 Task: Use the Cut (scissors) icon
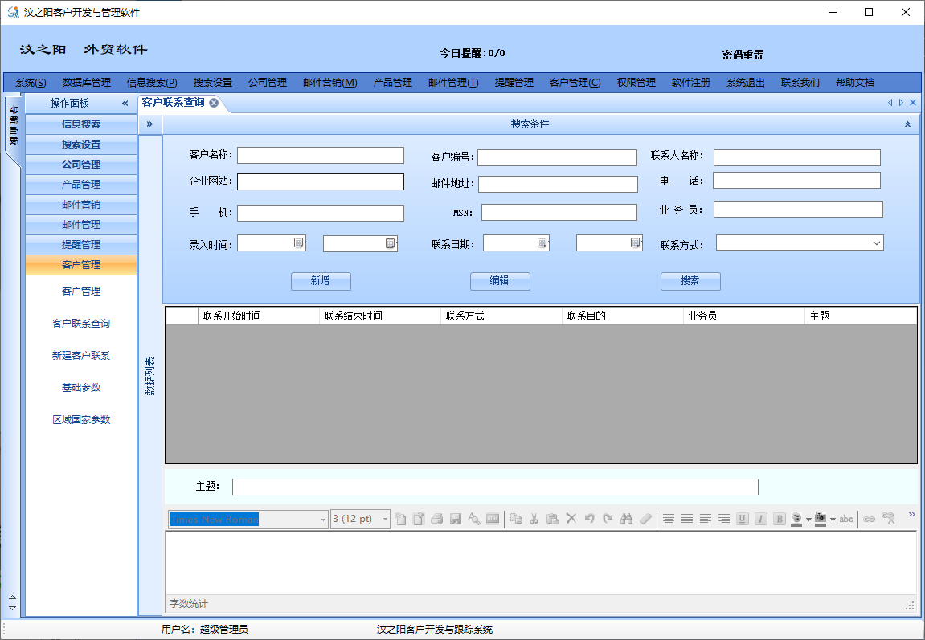(535, 519)
